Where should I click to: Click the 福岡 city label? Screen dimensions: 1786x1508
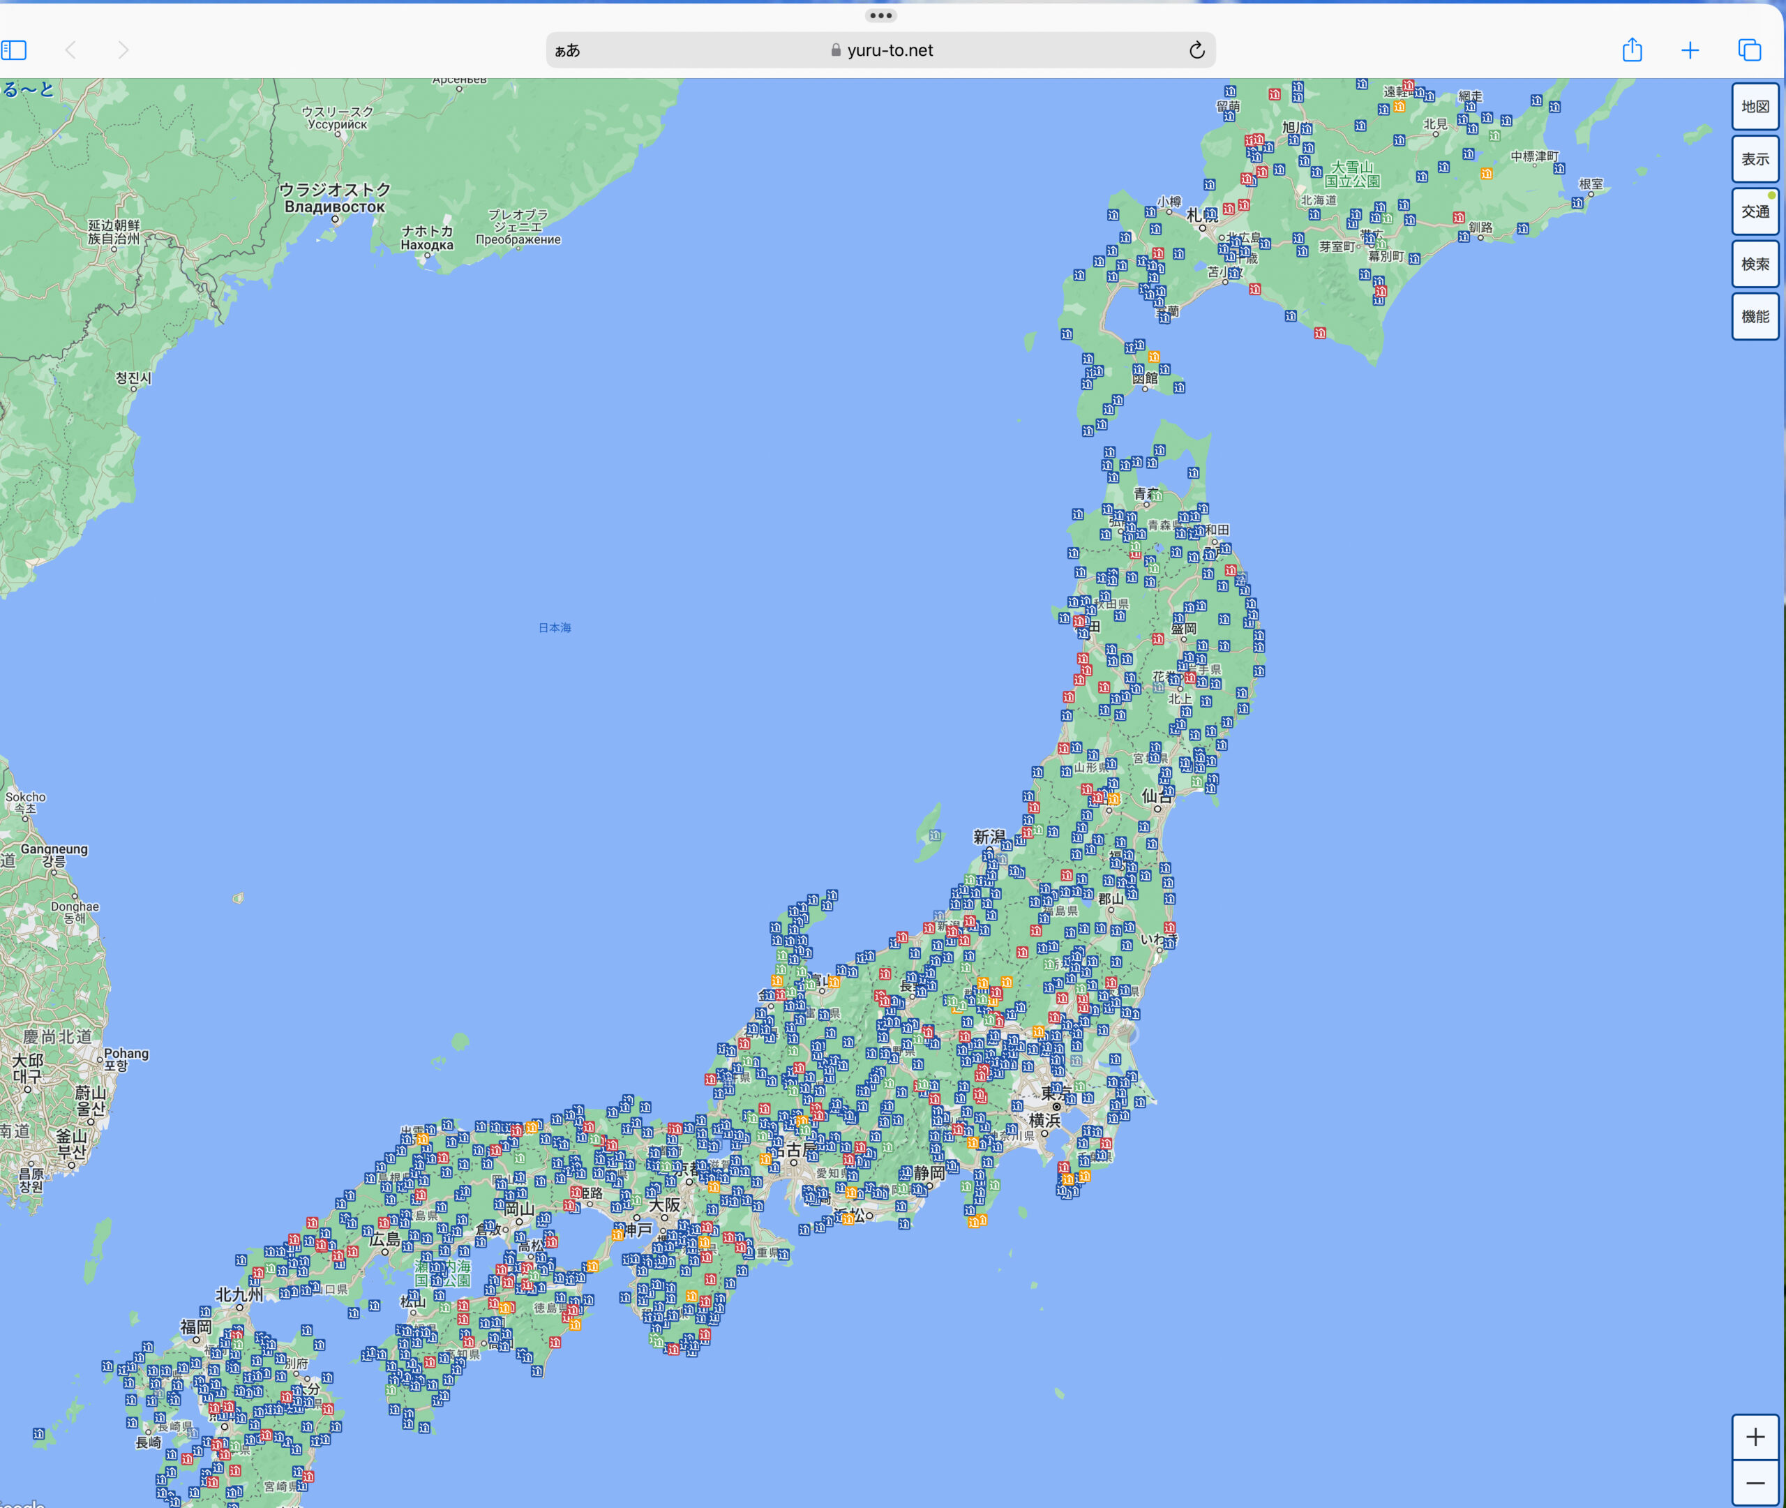195,1327
